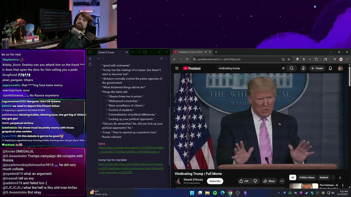Open the weather widget showing 81°F
The height and width of the screenshot is (197, 351).
pos(99,193)
